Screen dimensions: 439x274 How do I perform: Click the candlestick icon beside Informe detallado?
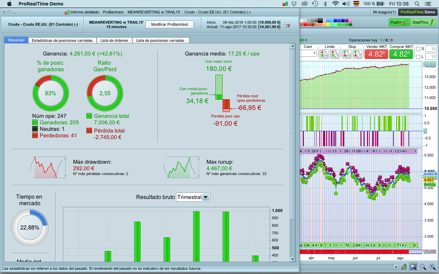pos(67,12)
